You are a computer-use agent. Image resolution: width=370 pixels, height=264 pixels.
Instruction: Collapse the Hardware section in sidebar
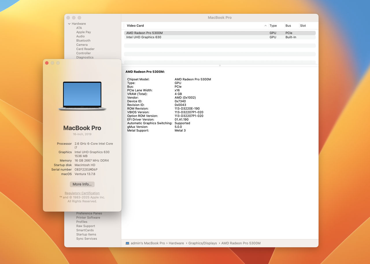pos(69,24)
